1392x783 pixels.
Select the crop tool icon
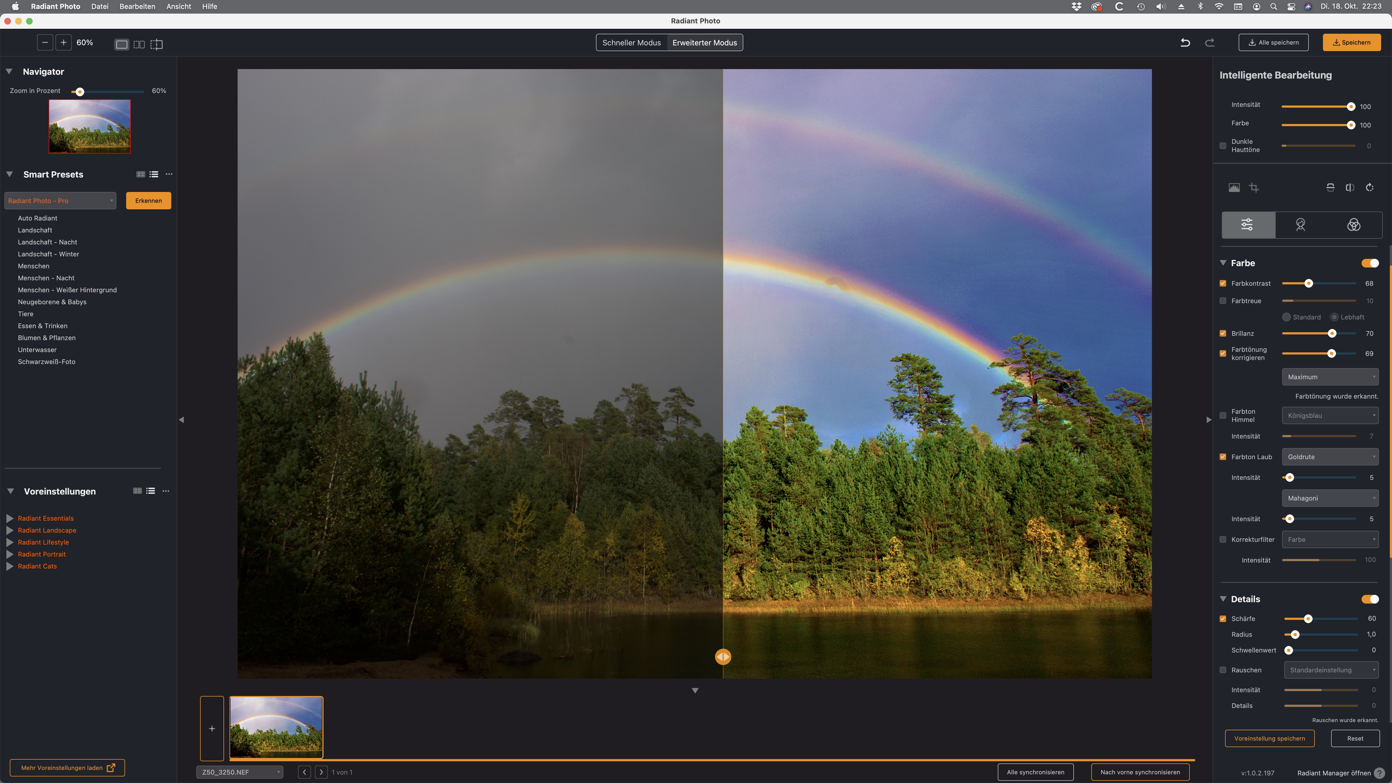tap(1254, 188)
